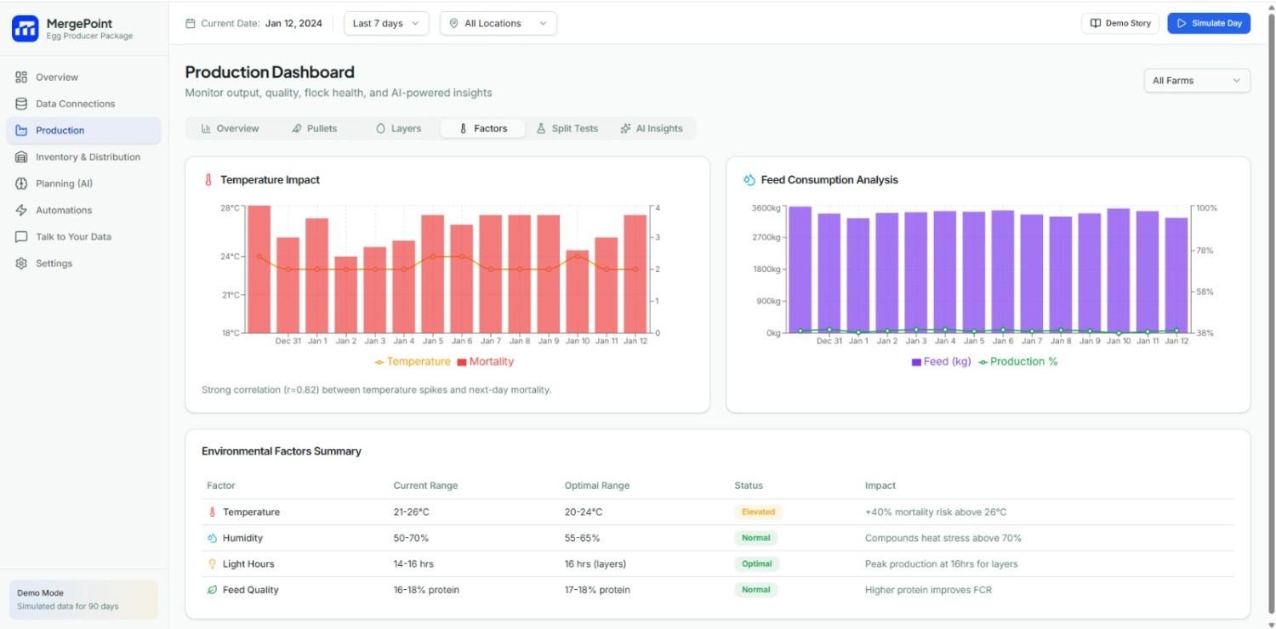The width and height of the screenshot is (1276, 629).
Task: Click the thermometer icon on Temperature Impact
Action: pyautogui.click(x=207, y=179)
